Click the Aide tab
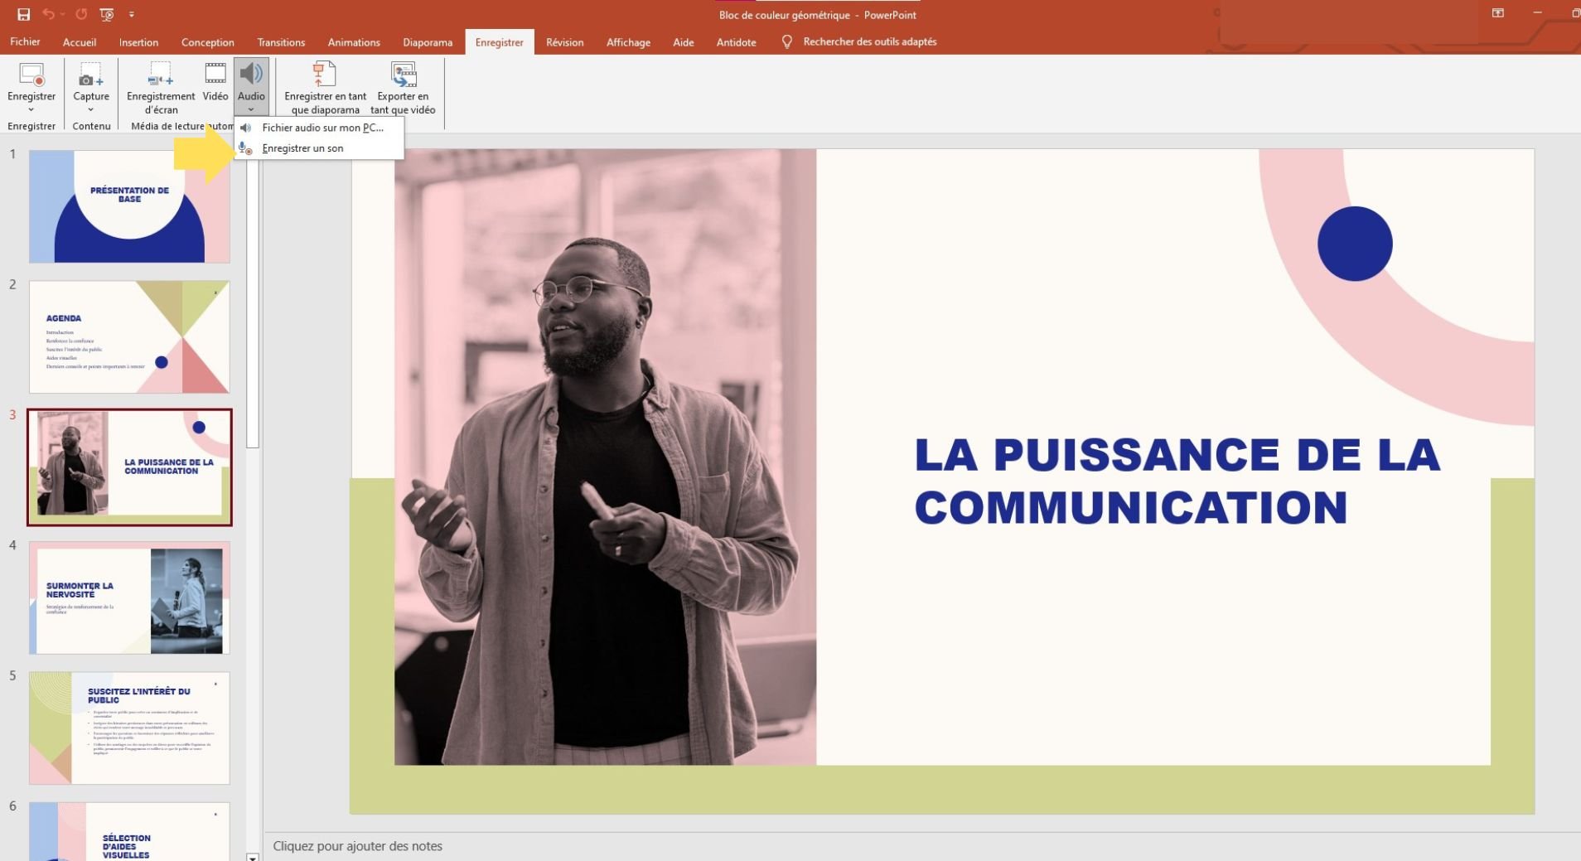The width and height of the screenshot is (1581, 861). click(x=684, y=42)
